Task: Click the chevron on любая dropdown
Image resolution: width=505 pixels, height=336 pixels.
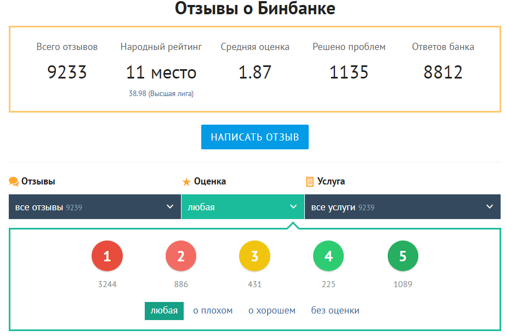Action: (x=293, y=206)
